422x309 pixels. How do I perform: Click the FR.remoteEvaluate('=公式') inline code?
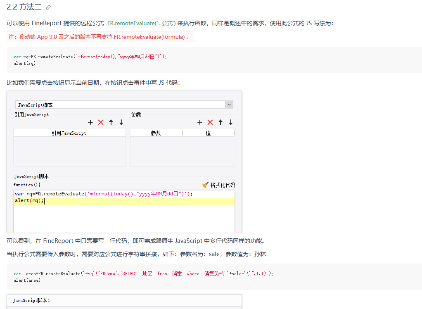(141, 23)
